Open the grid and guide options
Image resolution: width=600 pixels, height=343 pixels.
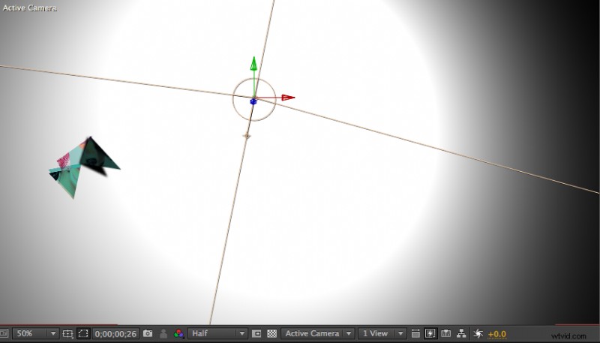67,333
